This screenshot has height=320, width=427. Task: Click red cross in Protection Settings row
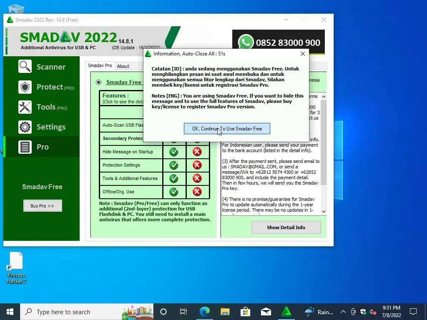pyautogui.click(x=197, y=165)
